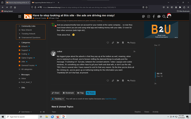Click the topic Flag button
This screenshot has height=119, width=191.
point(80,93)
